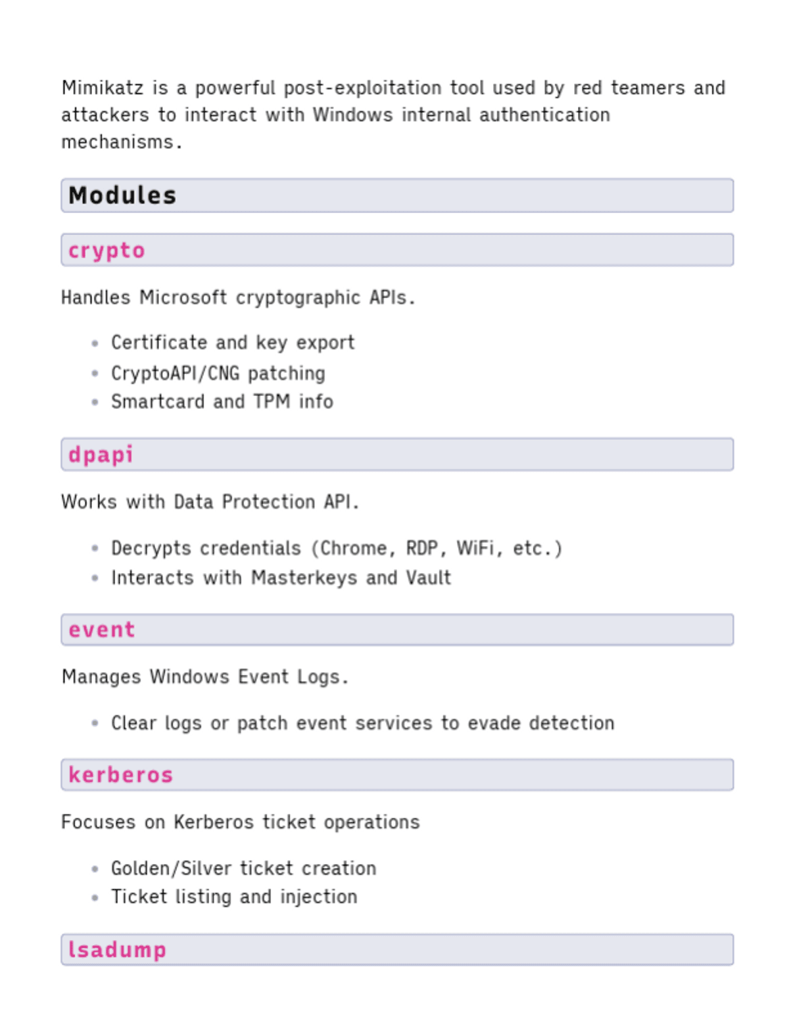The width and height of the screenshot is (789, 1017).
Task: Select the dpapi module heading
Action: coord(101,455)
